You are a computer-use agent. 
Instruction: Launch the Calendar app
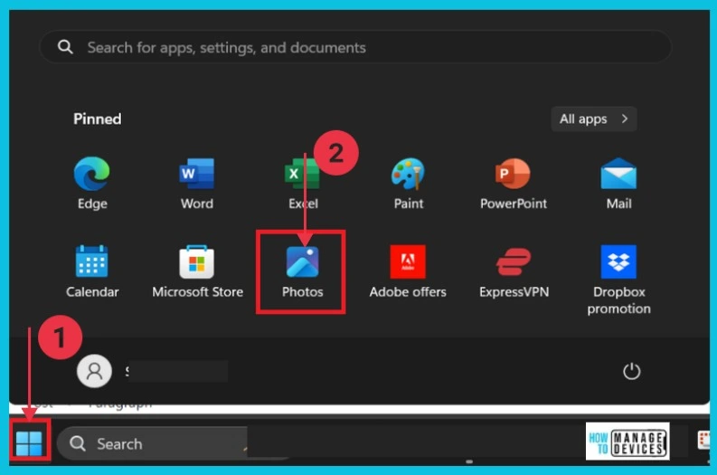[x=92, y=271]
